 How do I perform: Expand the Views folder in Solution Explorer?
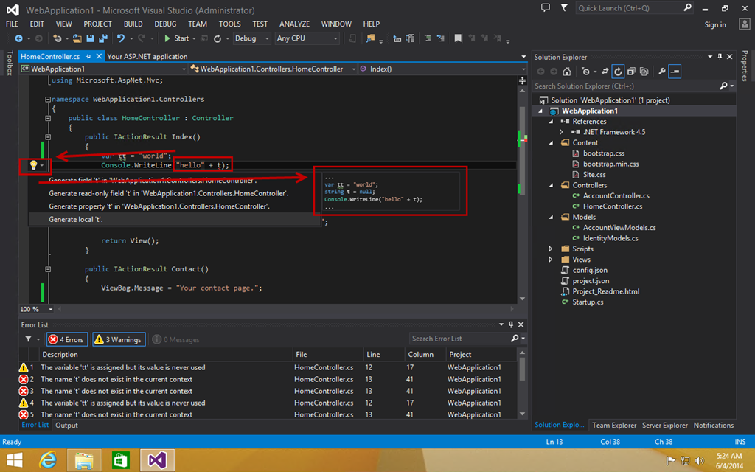tap(551, 260)
